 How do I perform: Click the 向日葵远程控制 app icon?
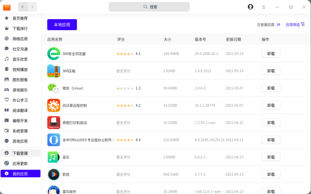click(x=54, y=105)
